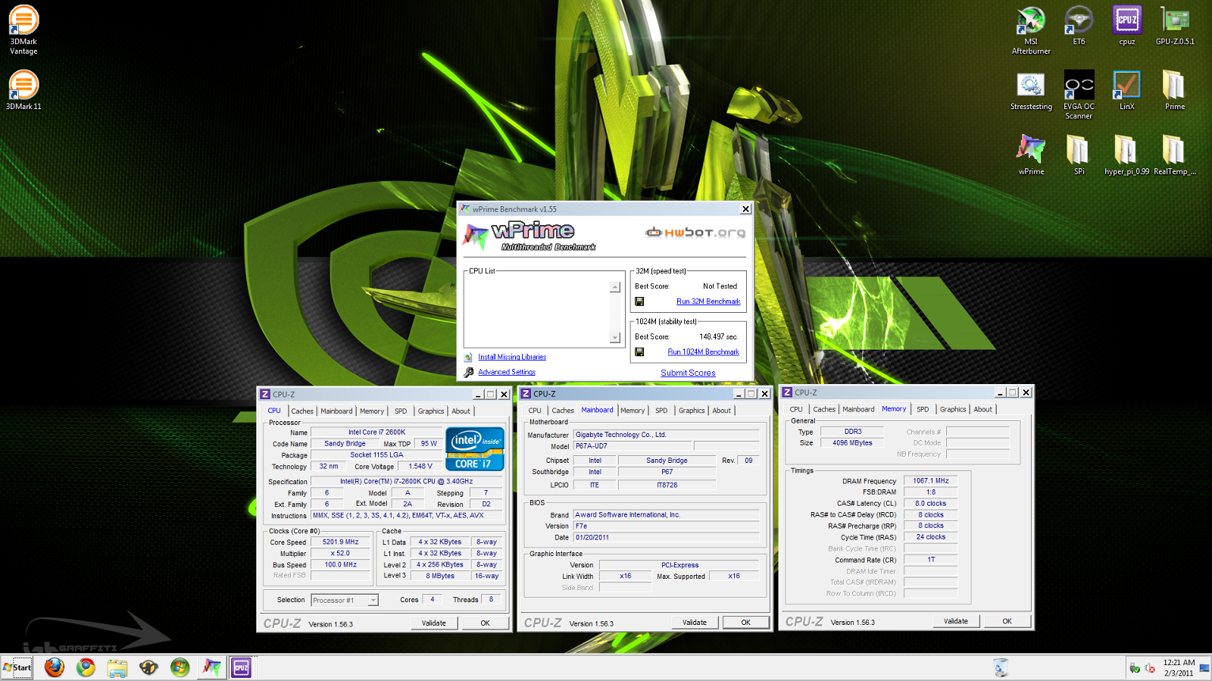Open the SPi folder on the desktop

point(1079,155)
